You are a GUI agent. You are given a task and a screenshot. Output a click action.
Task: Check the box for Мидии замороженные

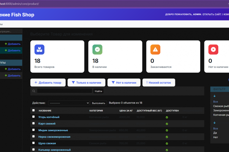[33, 130]
